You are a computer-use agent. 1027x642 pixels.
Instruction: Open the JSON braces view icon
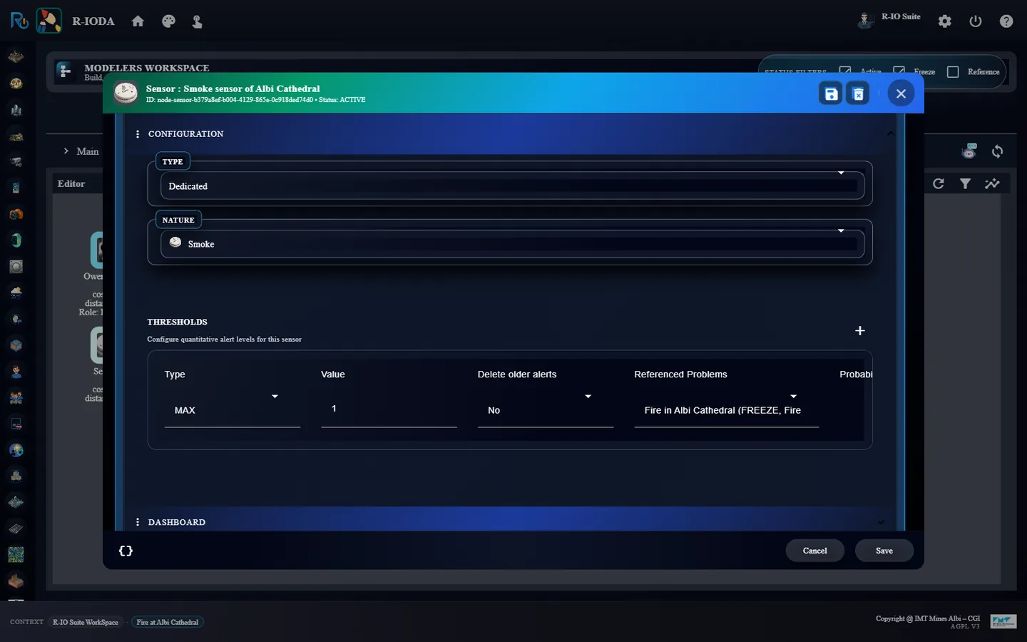(x=126, y=551)
